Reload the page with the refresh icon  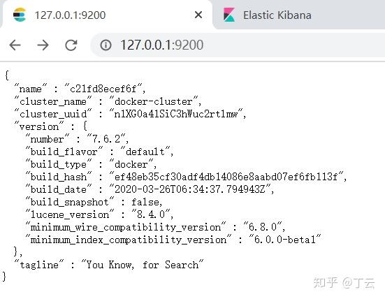[x=71, y=45]
